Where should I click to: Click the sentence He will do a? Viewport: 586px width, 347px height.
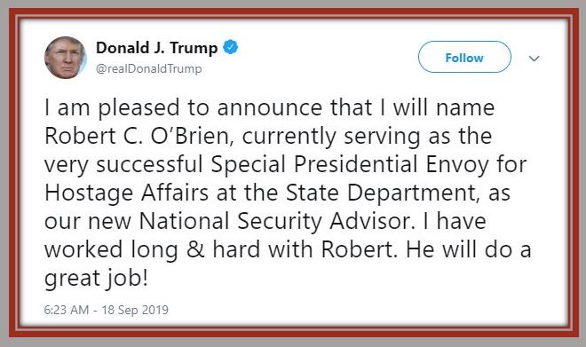tap(469, 249)
